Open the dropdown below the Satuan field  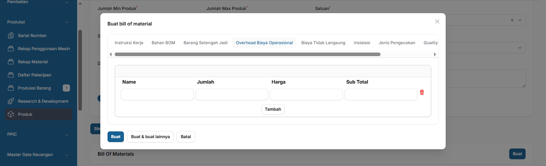click(520, 48)
